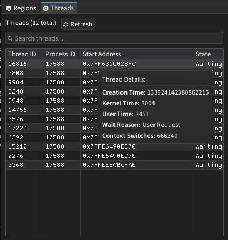The image size is (228, 240).
Task: Click Waiting state of thread 16816
Action: point(209,64)
